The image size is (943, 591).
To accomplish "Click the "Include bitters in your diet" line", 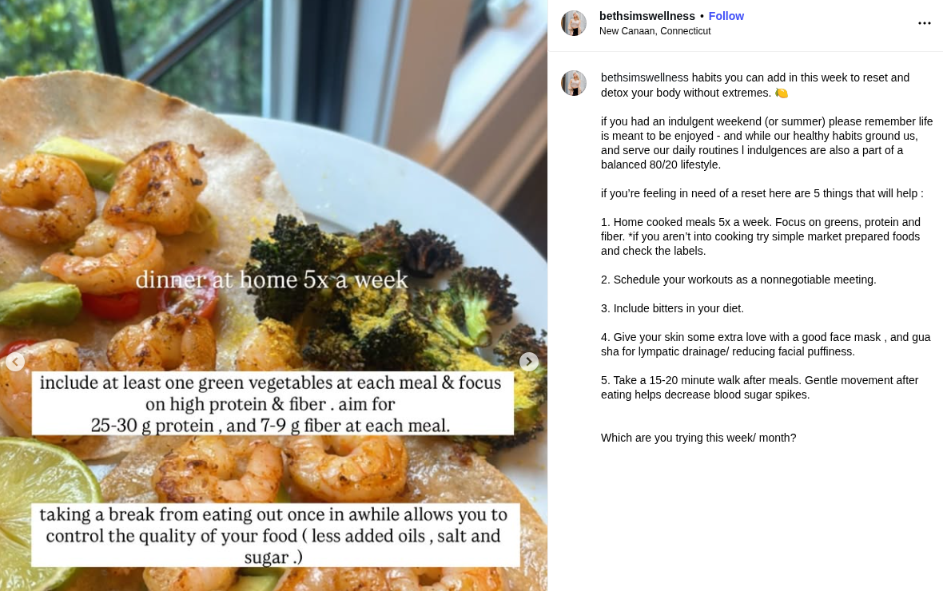I will (x=672, y=309).
